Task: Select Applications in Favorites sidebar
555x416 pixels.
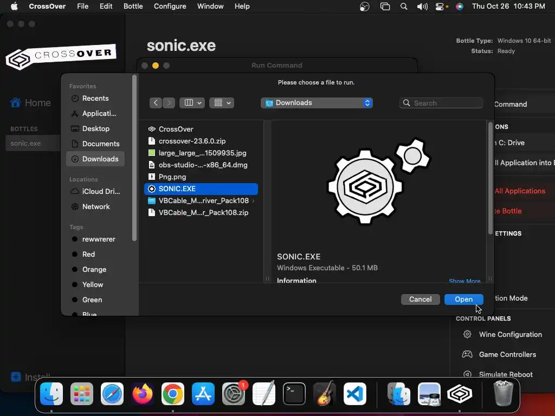Action: [x=95, y=114]
